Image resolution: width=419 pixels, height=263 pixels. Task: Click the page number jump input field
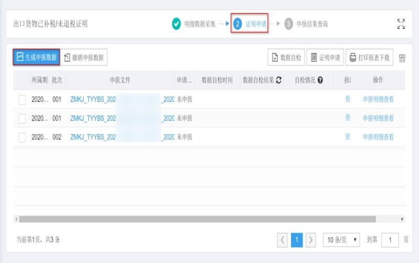click(x=390, y=239)
